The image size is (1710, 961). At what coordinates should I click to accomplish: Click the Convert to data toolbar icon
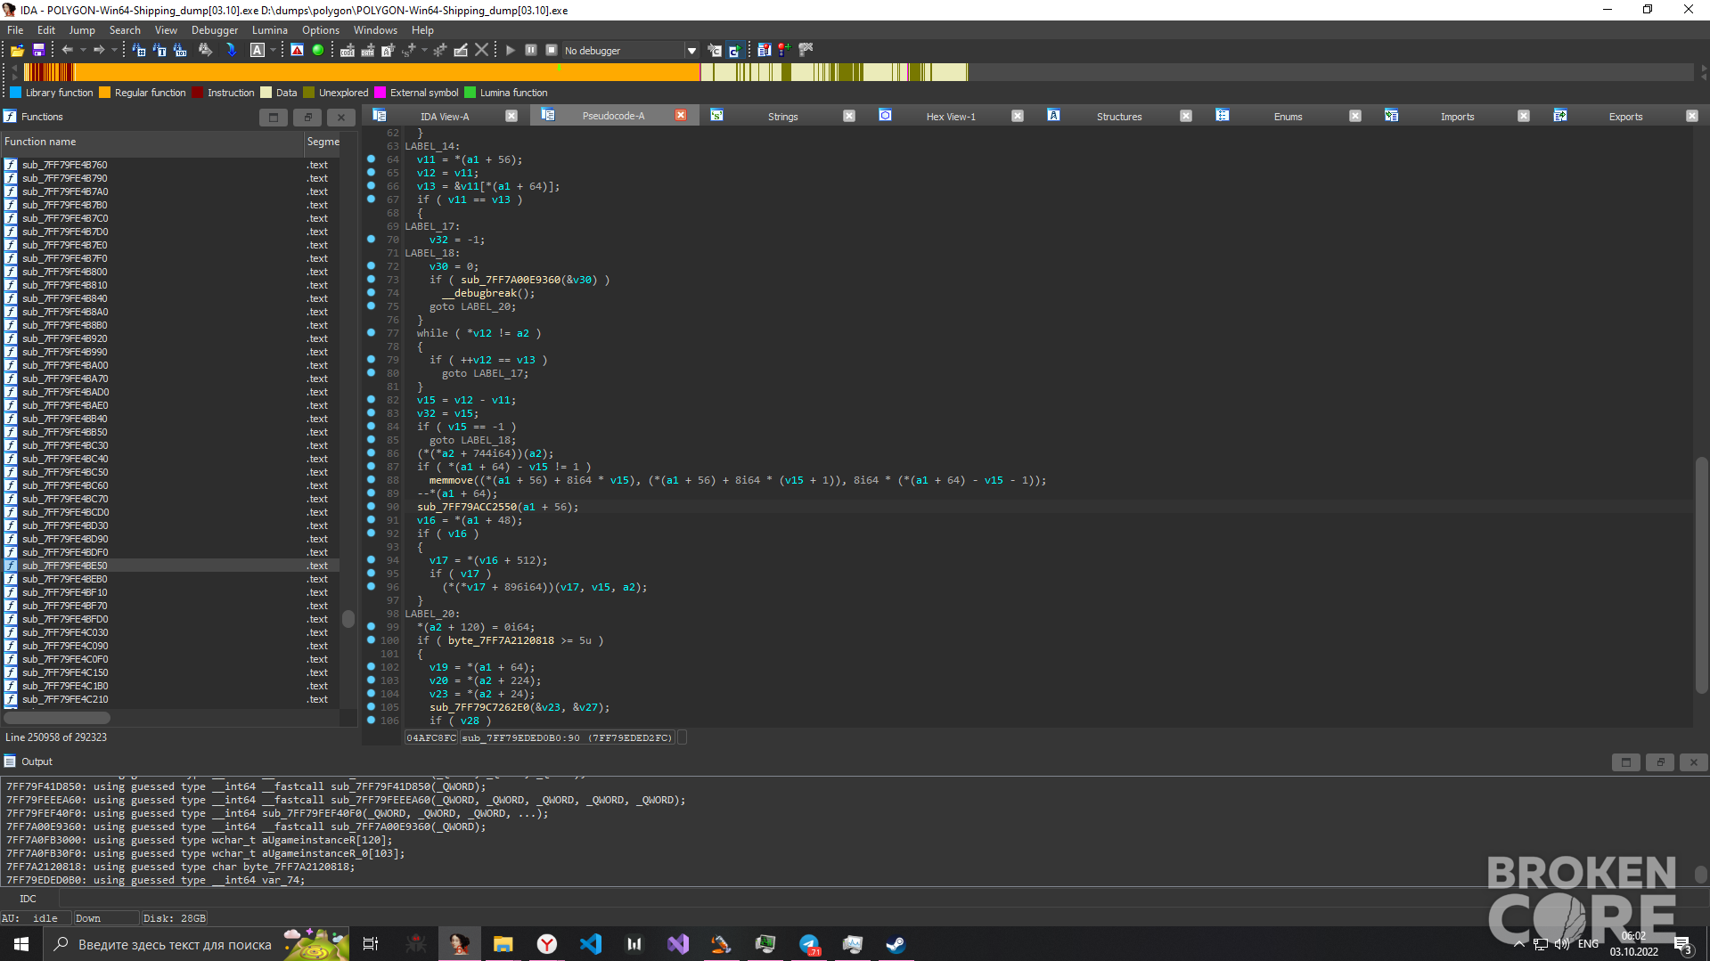[x=368, y=51]
